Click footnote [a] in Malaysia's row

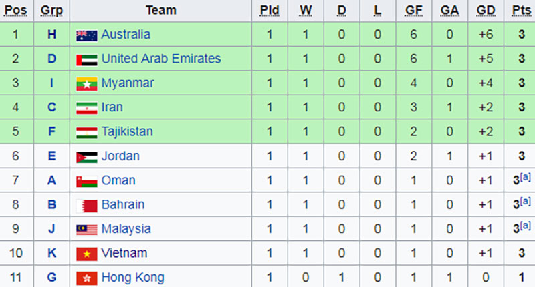coord(526,225)
